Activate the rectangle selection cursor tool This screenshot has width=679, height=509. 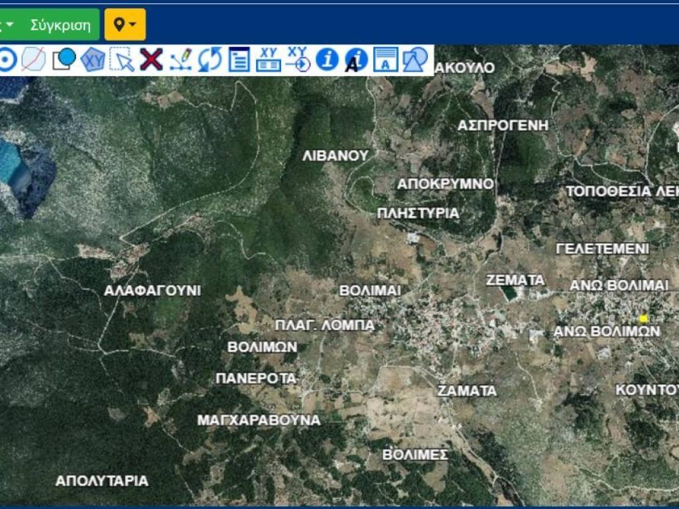tap(122, 60)
